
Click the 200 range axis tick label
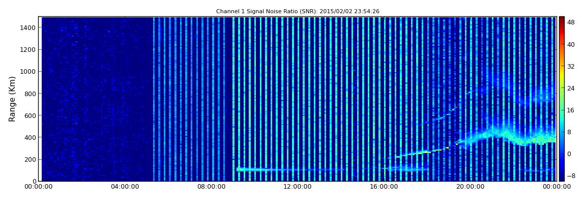point(30,160)
